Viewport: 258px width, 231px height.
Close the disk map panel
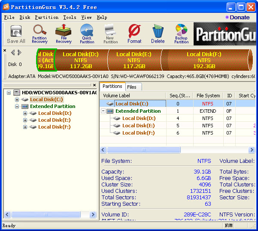tap(5, 51)
